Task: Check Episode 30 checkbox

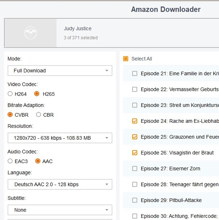Action: [135, 216]
